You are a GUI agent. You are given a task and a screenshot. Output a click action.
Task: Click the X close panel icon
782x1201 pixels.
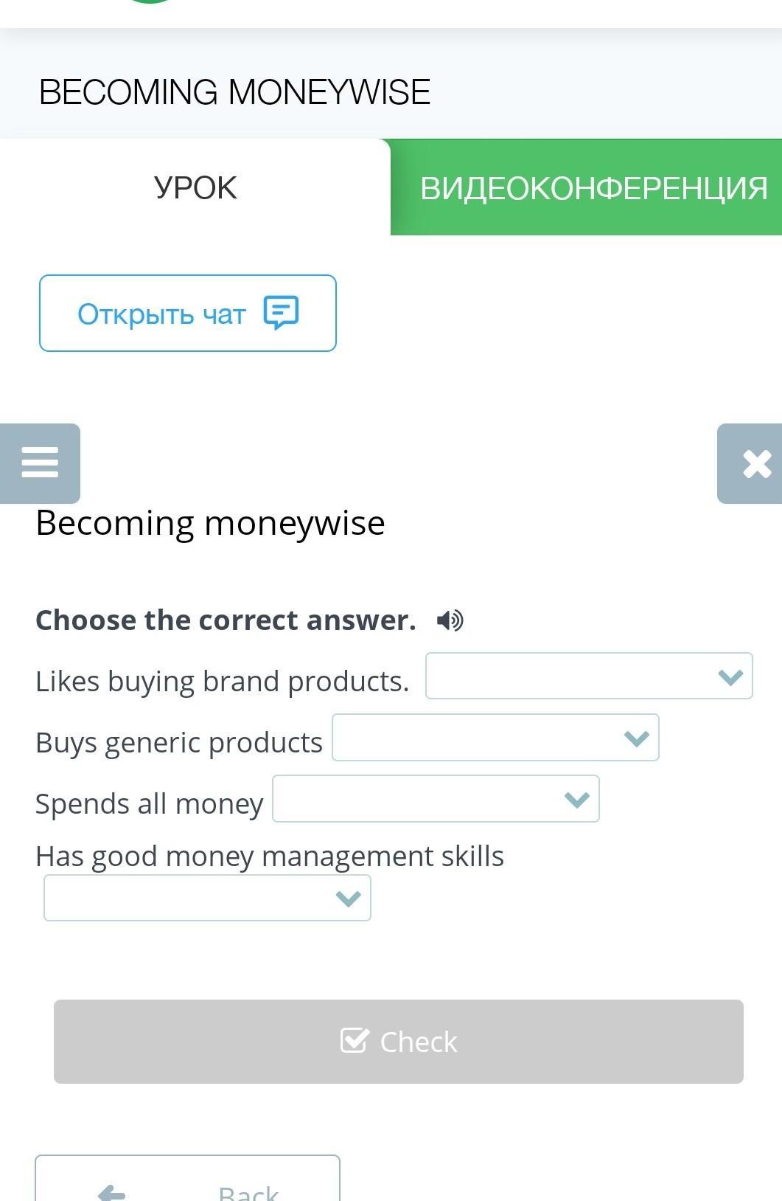click(756, 464)
